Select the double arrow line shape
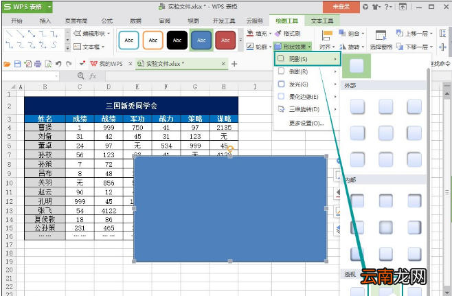This screenshot has width=452, height=296. pyautogui.click(x=32, y=34)
